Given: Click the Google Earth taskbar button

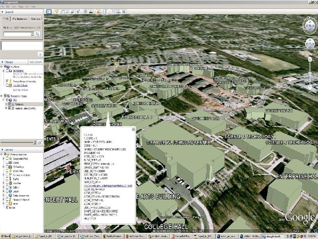Looking at the screenshot, I should click(273, 236).
